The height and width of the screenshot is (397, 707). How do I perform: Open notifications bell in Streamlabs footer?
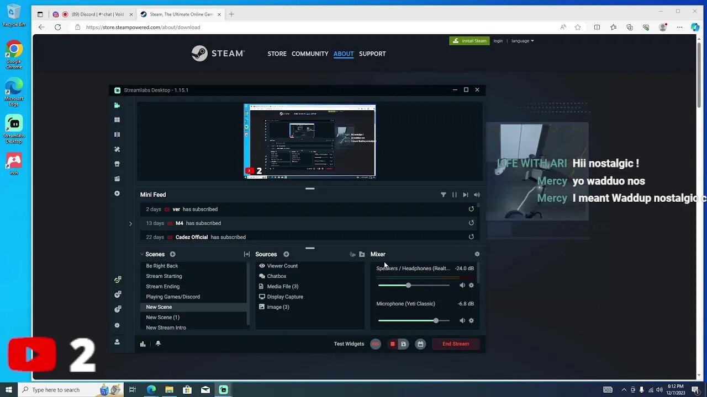coord(158,344)
